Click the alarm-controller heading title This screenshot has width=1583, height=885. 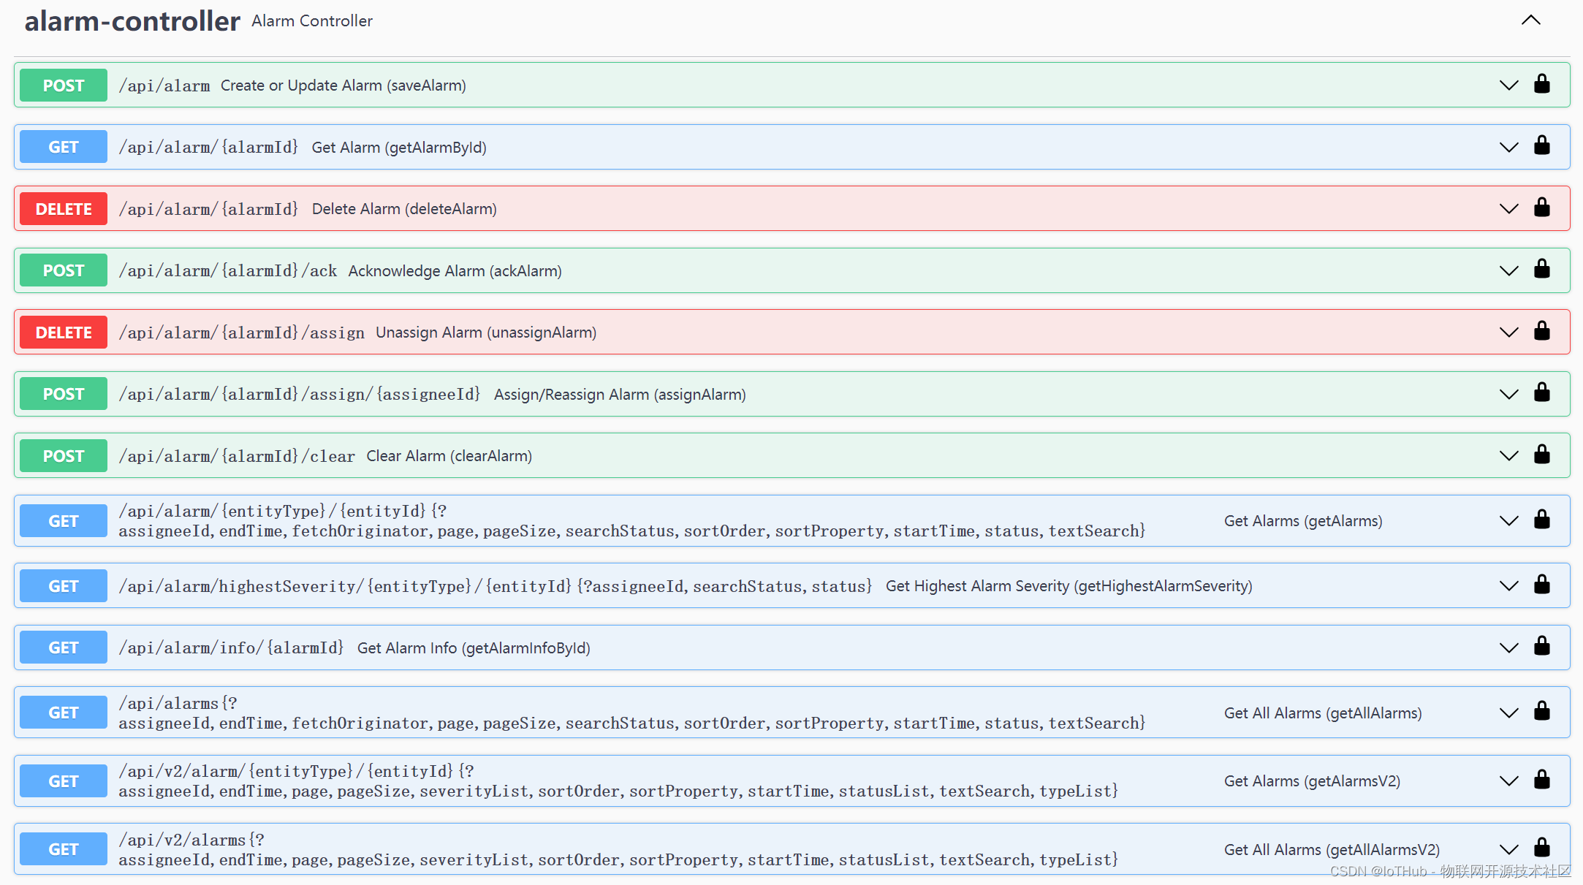tap(132, 21)
